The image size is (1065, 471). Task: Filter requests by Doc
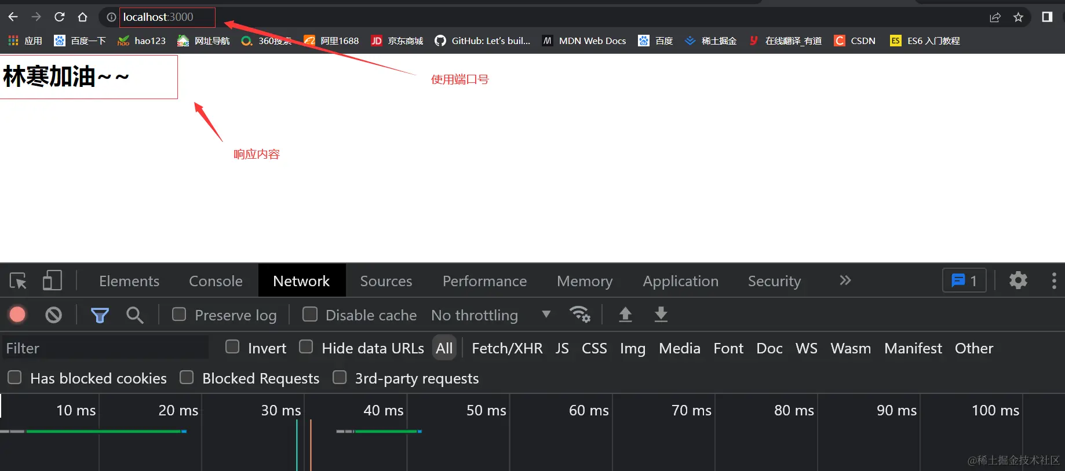[x=769, y=348]
